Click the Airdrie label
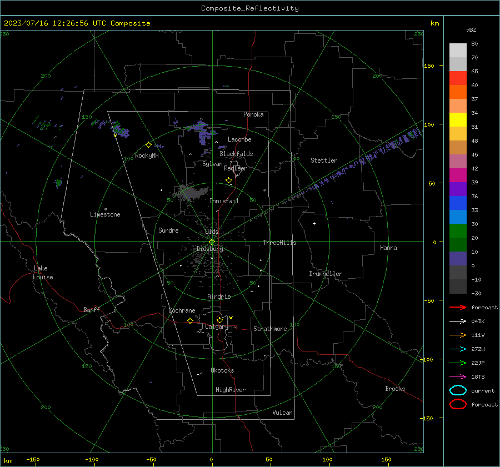 tap(219, 297)
